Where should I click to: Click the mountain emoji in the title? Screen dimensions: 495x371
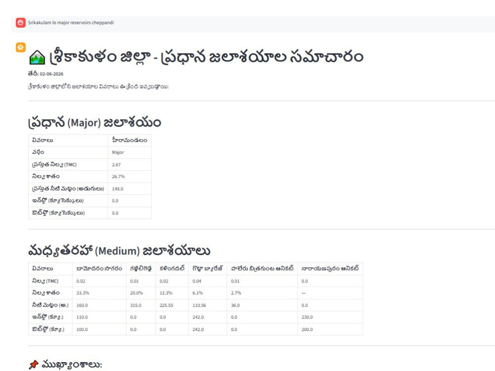pyautogui.click(x=37, y=57)
